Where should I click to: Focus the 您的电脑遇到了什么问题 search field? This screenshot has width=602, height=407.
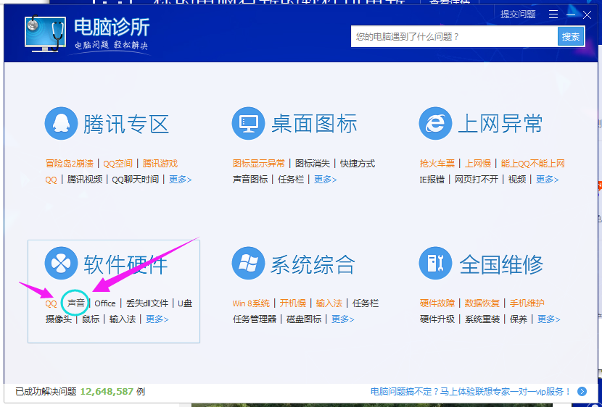453,37
